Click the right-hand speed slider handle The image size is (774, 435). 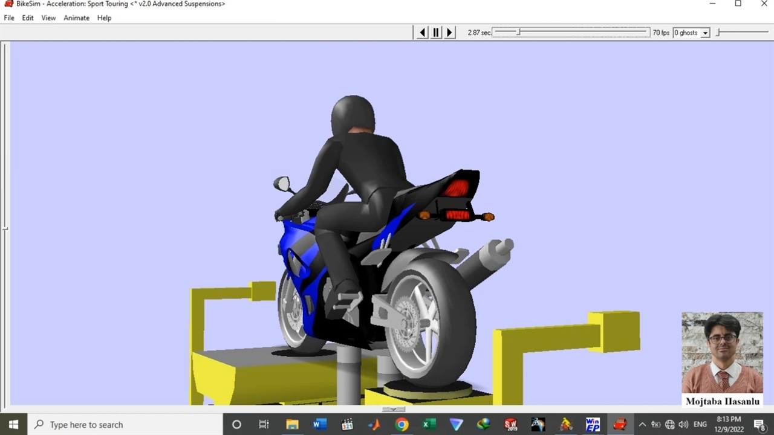point(718,32)
